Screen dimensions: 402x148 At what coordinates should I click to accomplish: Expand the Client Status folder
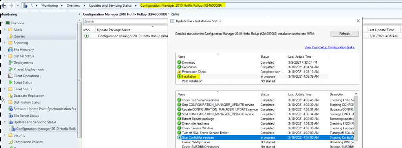click(x=5, y=89)
